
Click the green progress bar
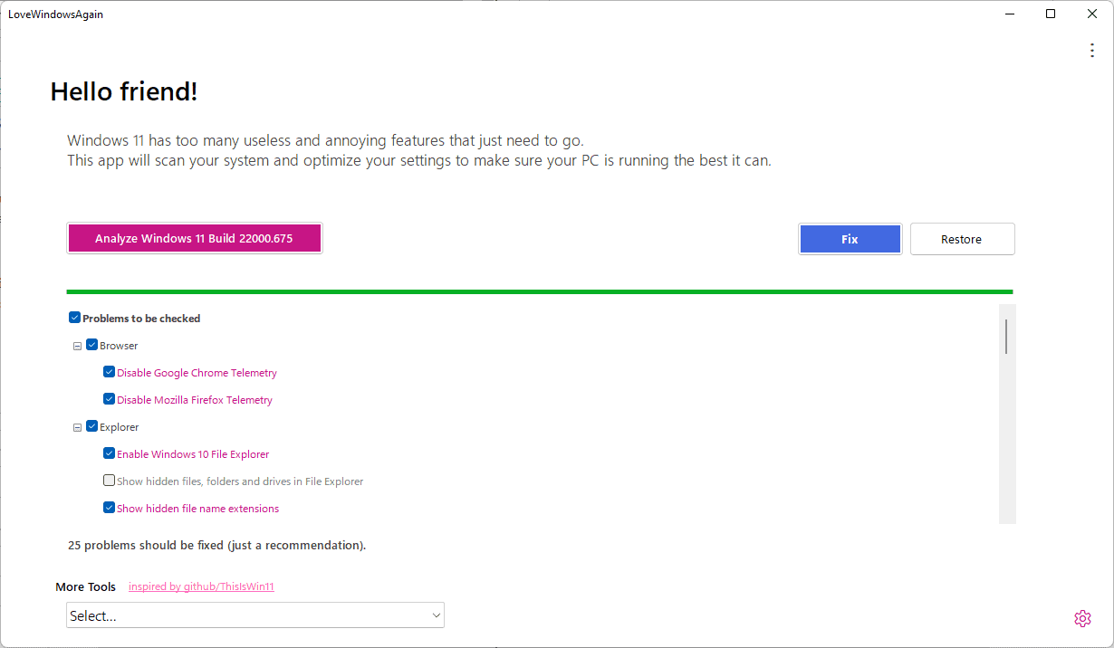click(x=539, y=291)
